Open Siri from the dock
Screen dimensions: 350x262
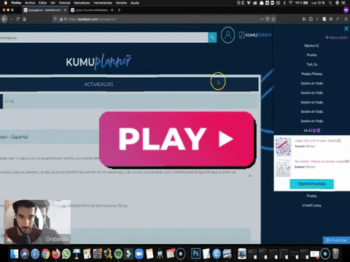(25, 254)
